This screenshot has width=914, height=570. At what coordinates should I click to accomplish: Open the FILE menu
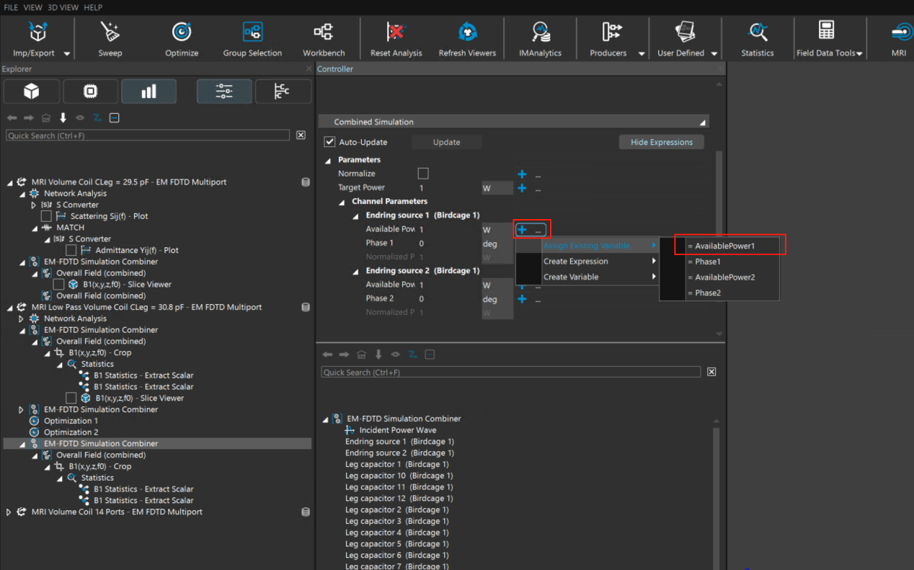(x=11, y=7)
